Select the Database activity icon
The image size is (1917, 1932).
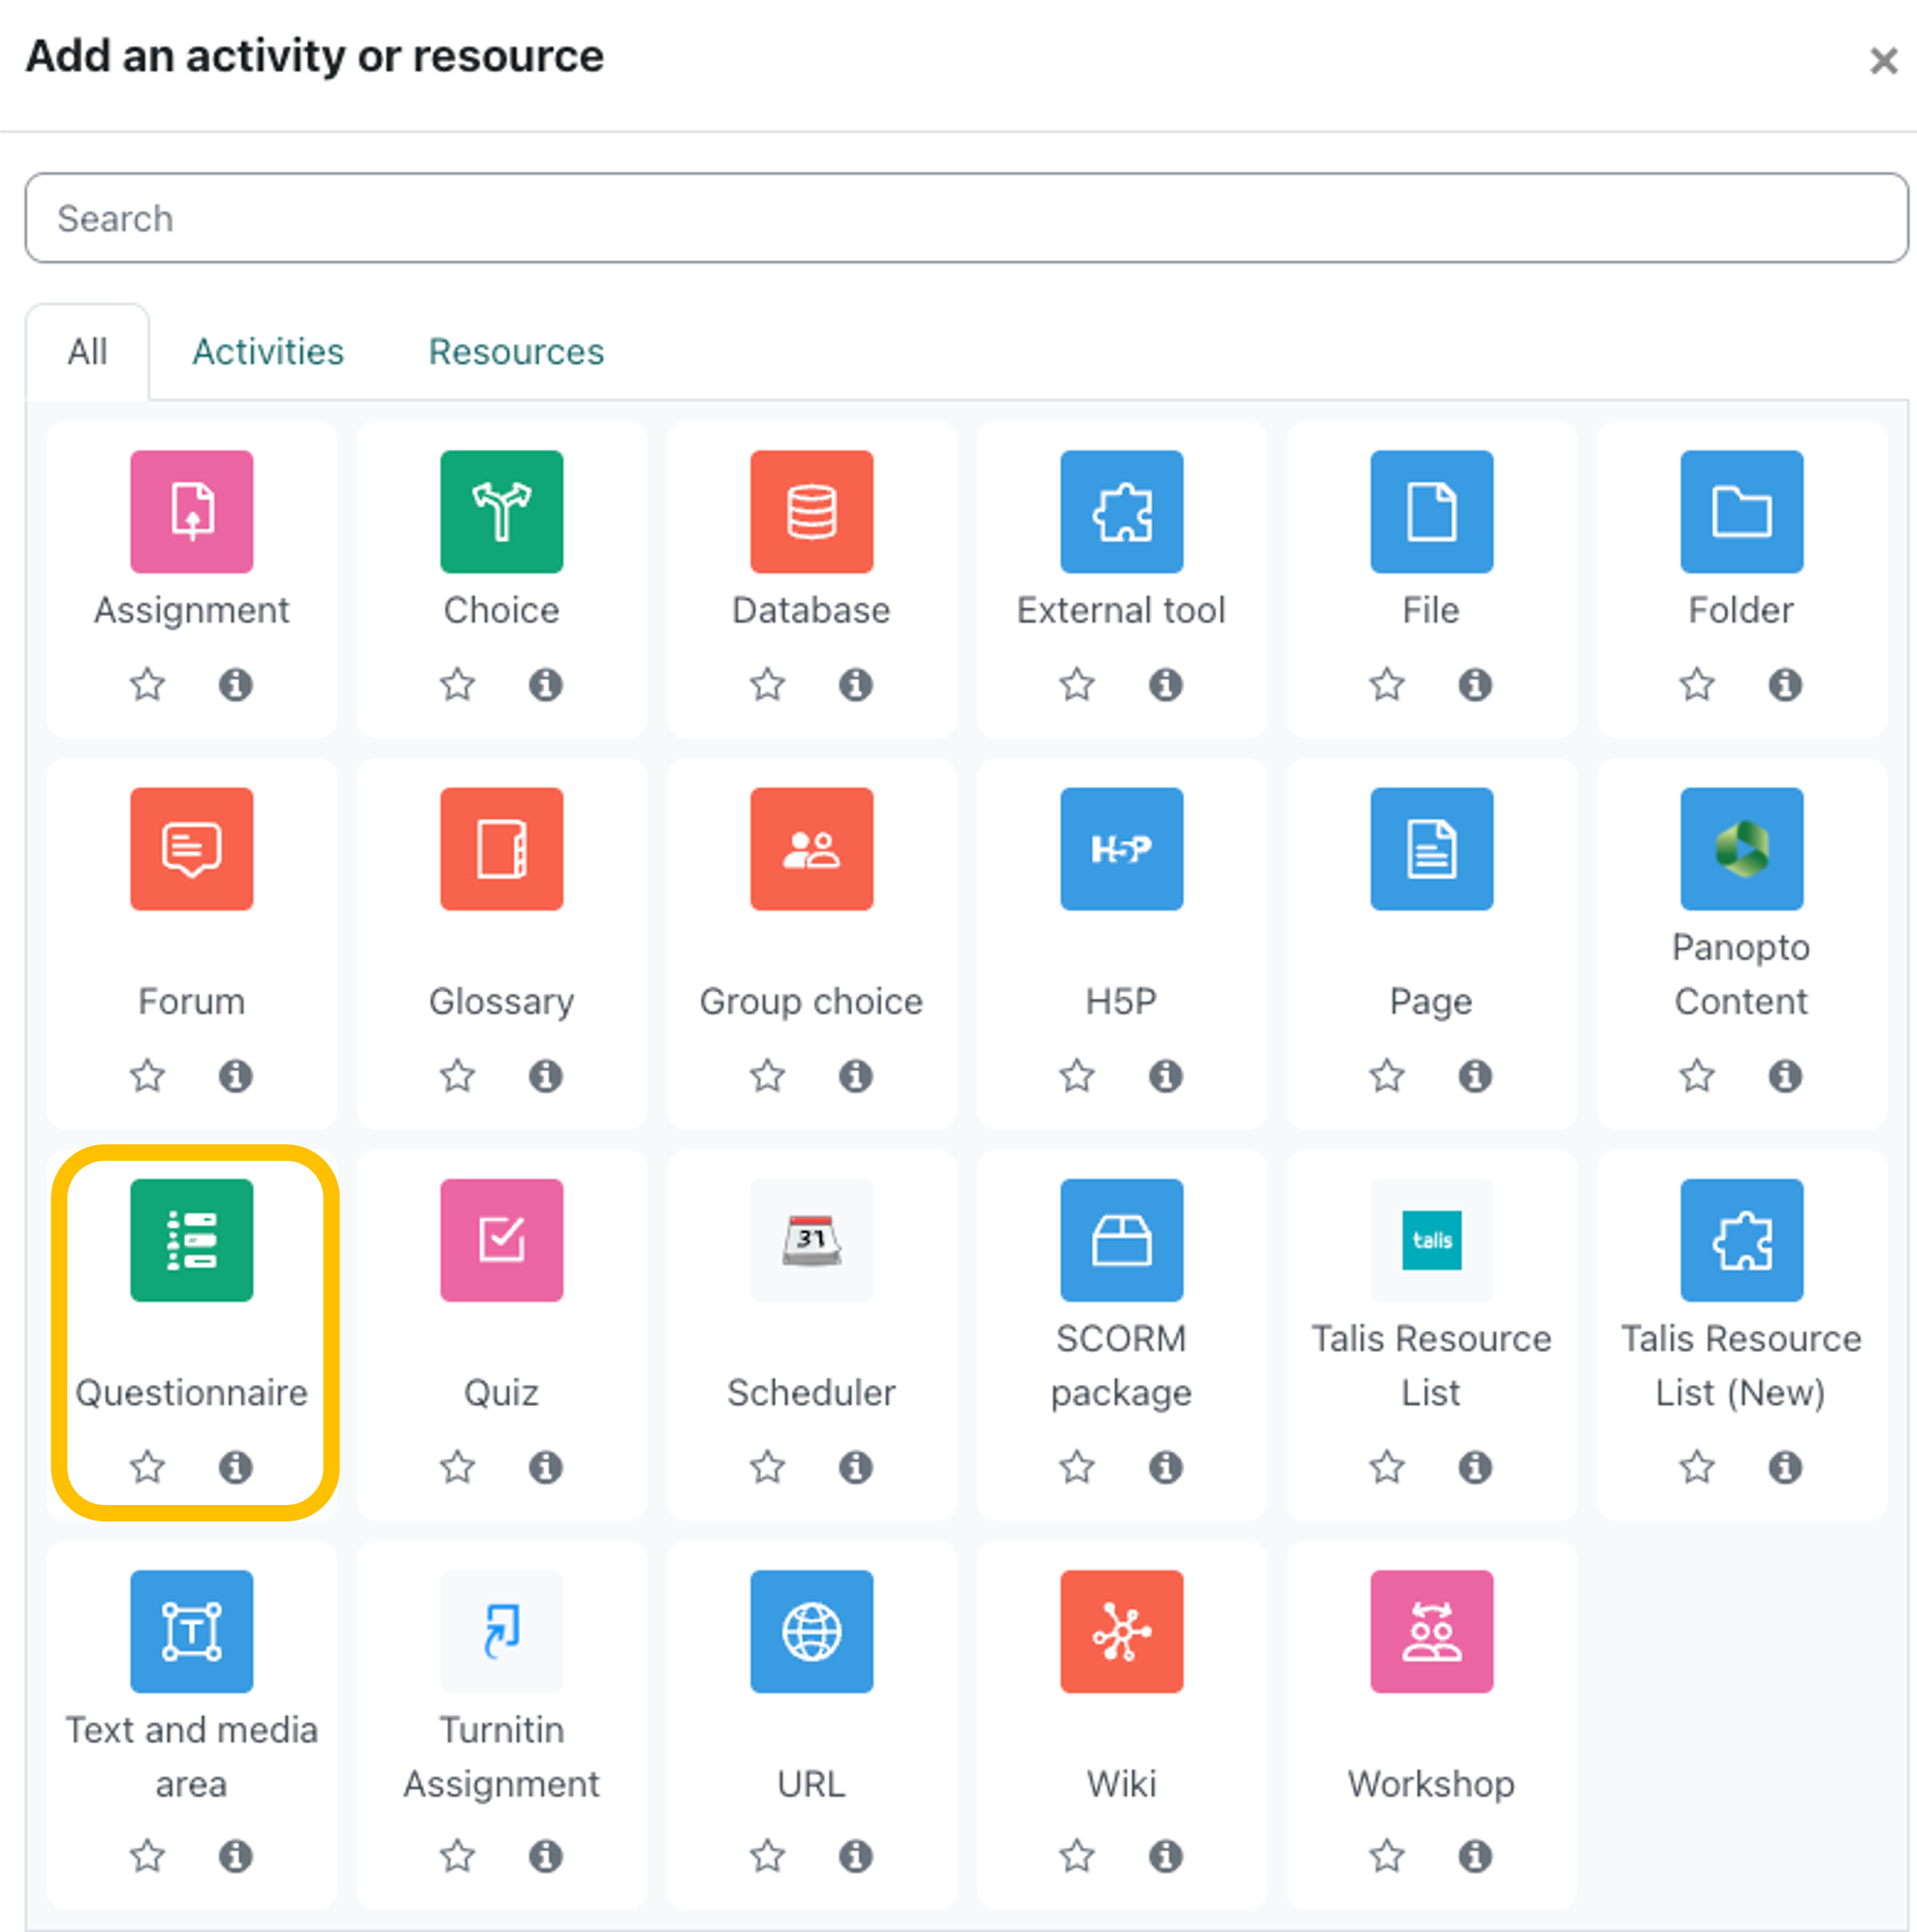pos(811,512)
